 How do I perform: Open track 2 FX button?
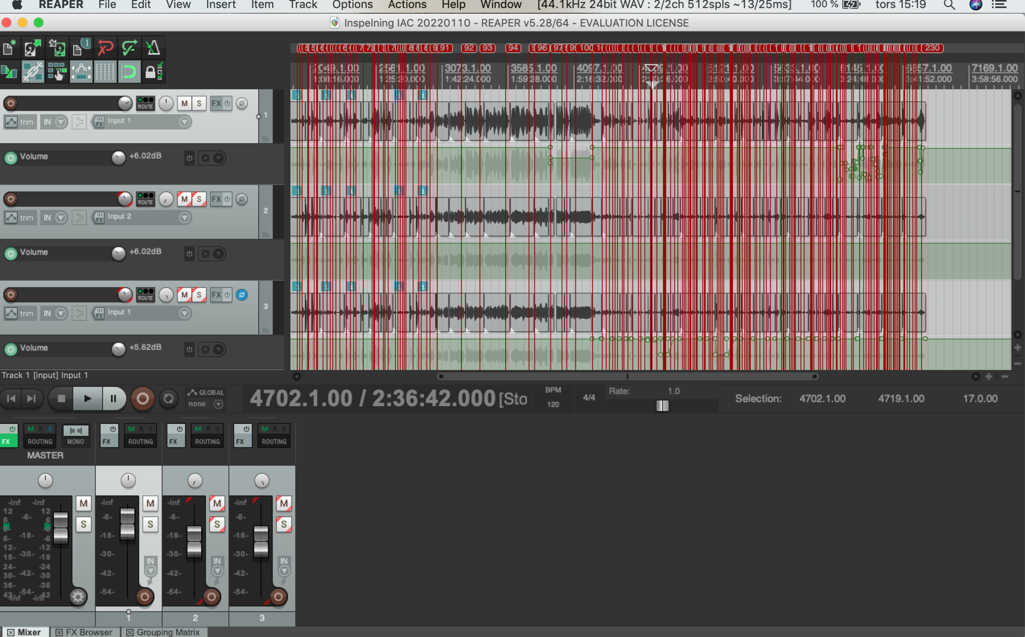[x=216, y=199]
